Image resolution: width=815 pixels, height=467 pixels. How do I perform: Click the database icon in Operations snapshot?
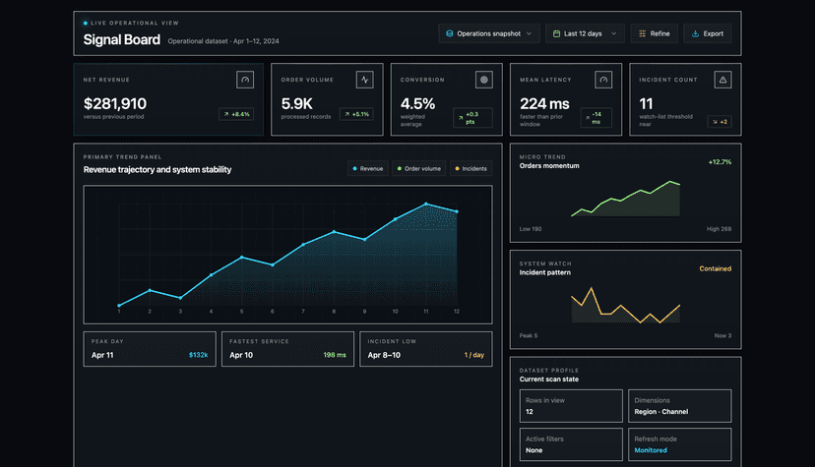[x=450, y=33]
